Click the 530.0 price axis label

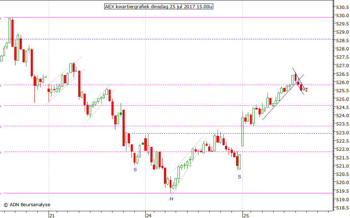coord(342,16)
